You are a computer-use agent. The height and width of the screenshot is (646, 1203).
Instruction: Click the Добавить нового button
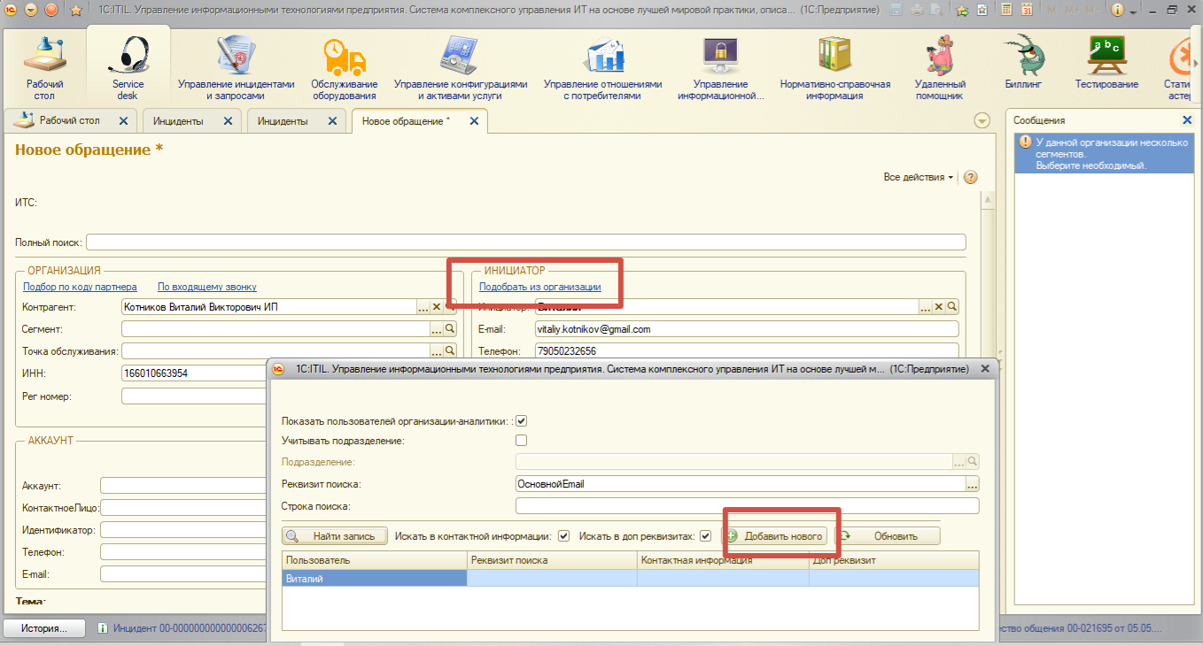[x=775, y=535]
